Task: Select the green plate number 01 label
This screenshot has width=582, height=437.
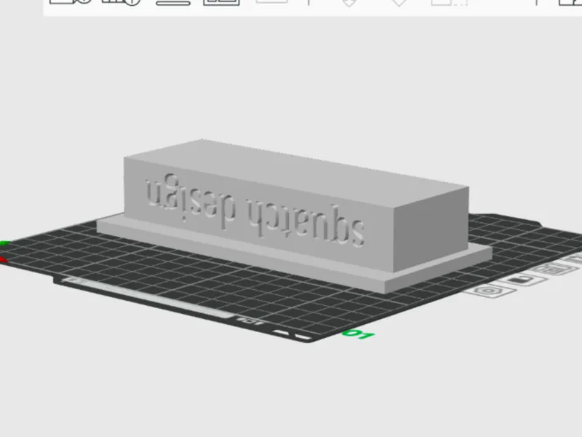Action: tap(358, 334)
